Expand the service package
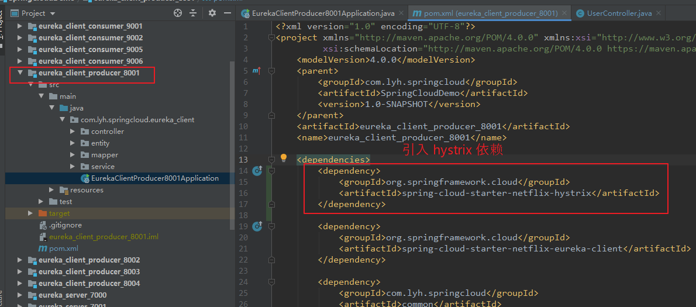 tap(73, 167)
